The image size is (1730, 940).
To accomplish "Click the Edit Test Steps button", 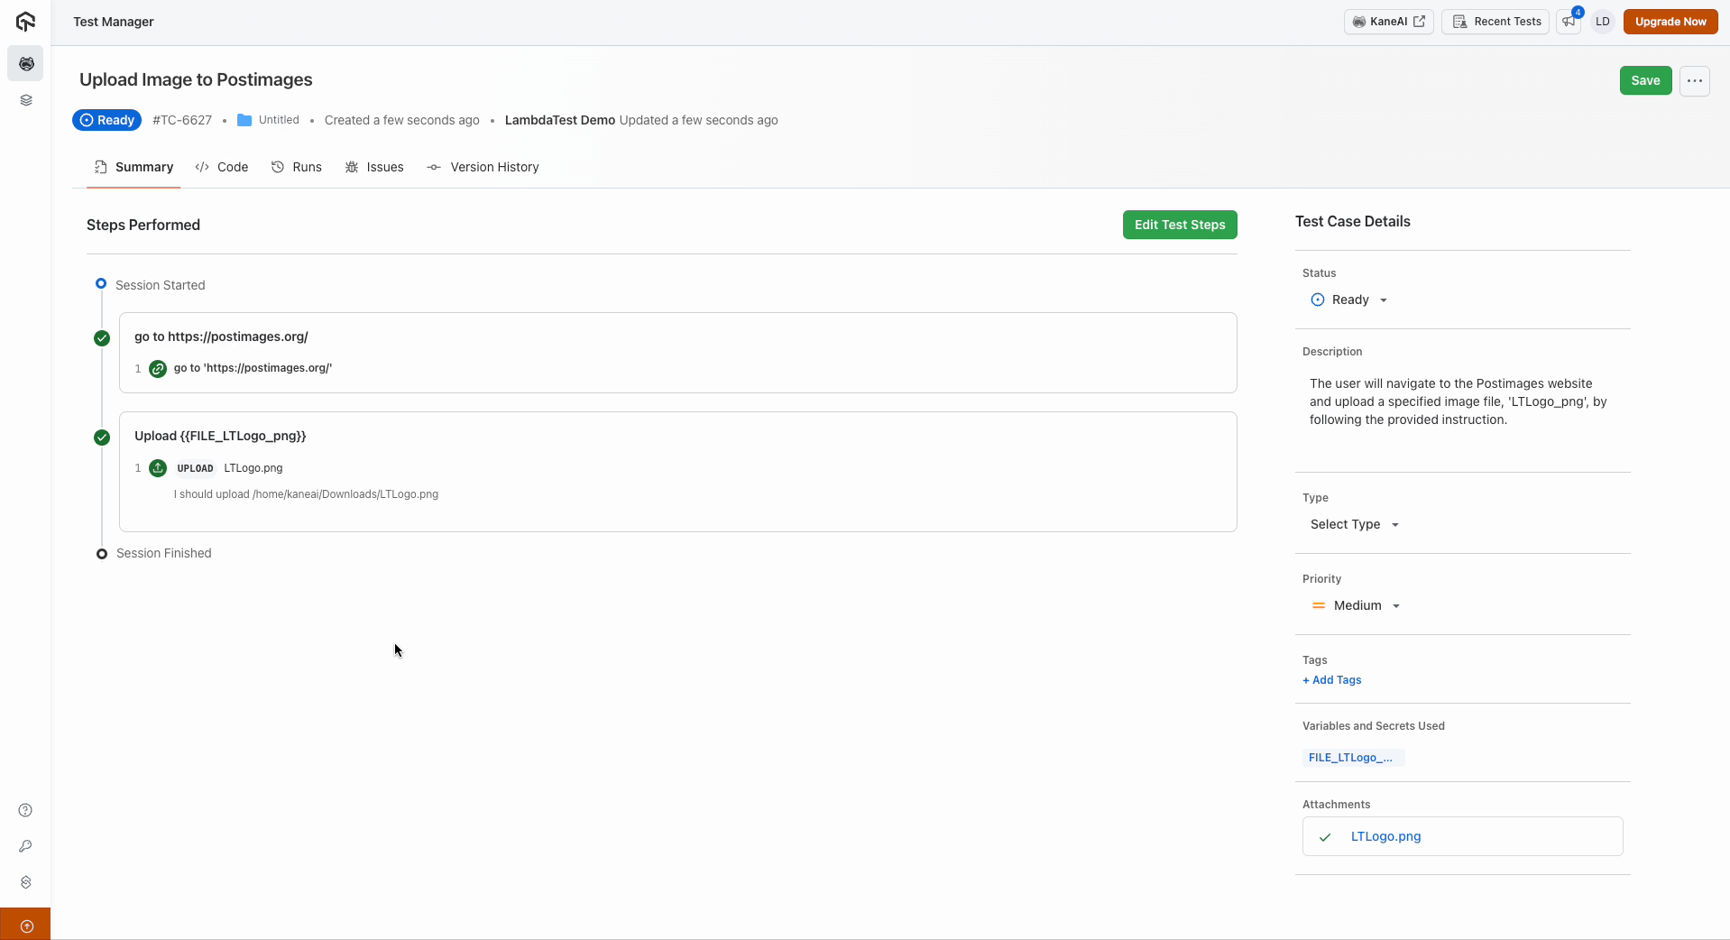I will 1179,225.
